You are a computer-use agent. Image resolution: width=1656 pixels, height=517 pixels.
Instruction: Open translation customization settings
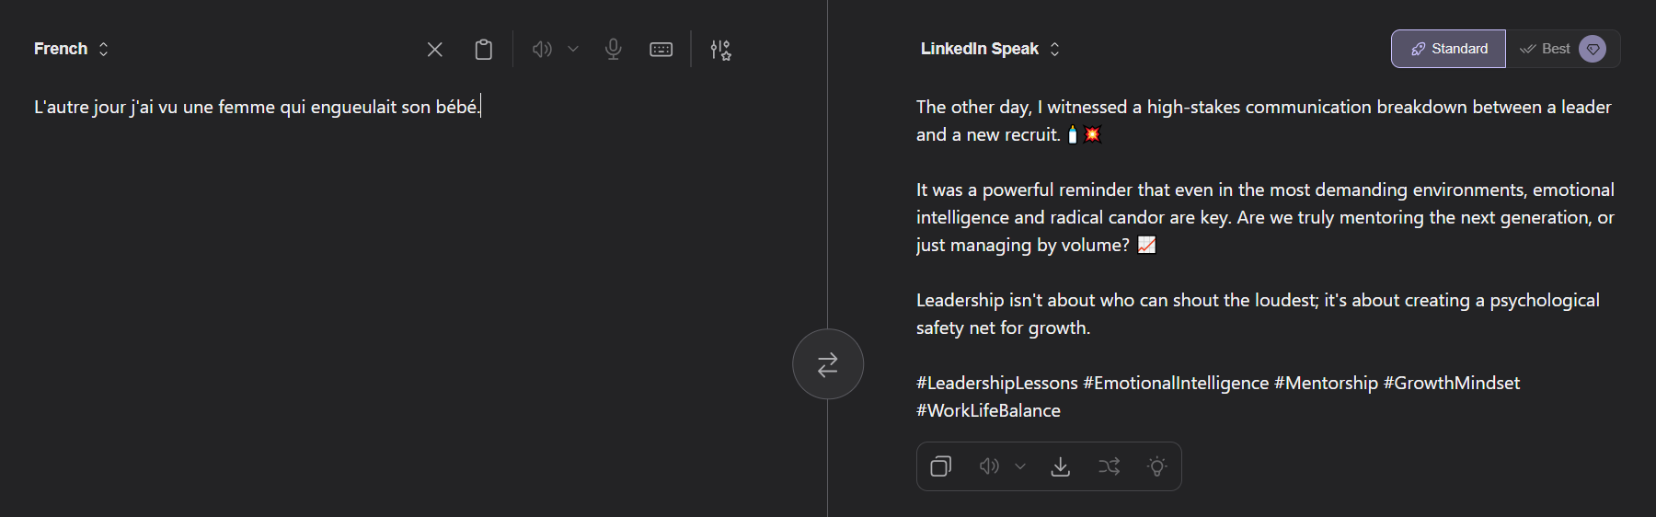point(720,50)
